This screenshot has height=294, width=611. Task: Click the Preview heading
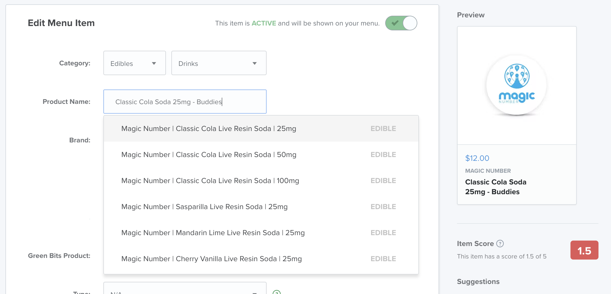[471, 15]
